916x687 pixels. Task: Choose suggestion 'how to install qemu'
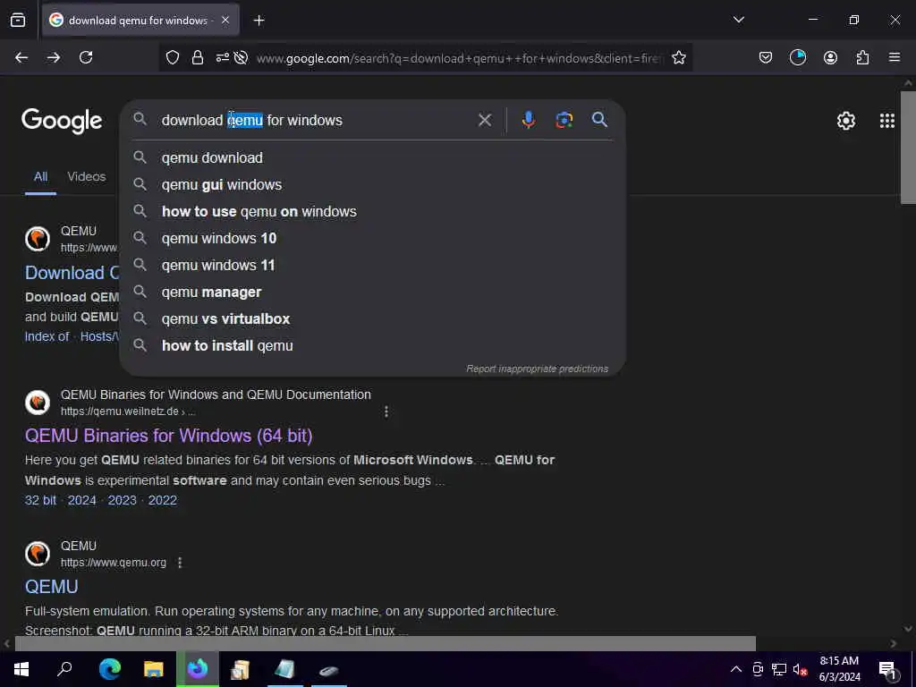click(373, 346)
